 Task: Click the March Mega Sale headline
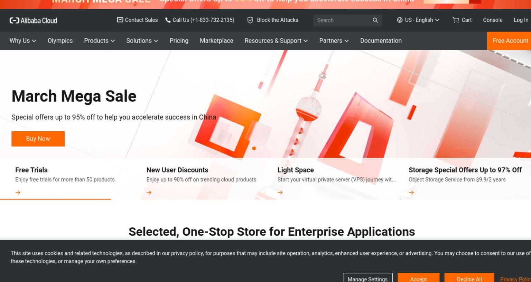click(74, 96)
